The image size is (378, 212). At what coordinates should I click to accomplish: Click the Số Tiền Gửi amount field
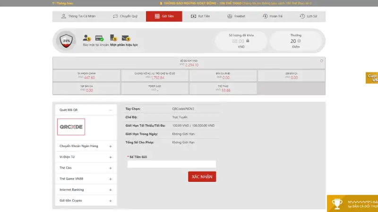pos(172,164)
